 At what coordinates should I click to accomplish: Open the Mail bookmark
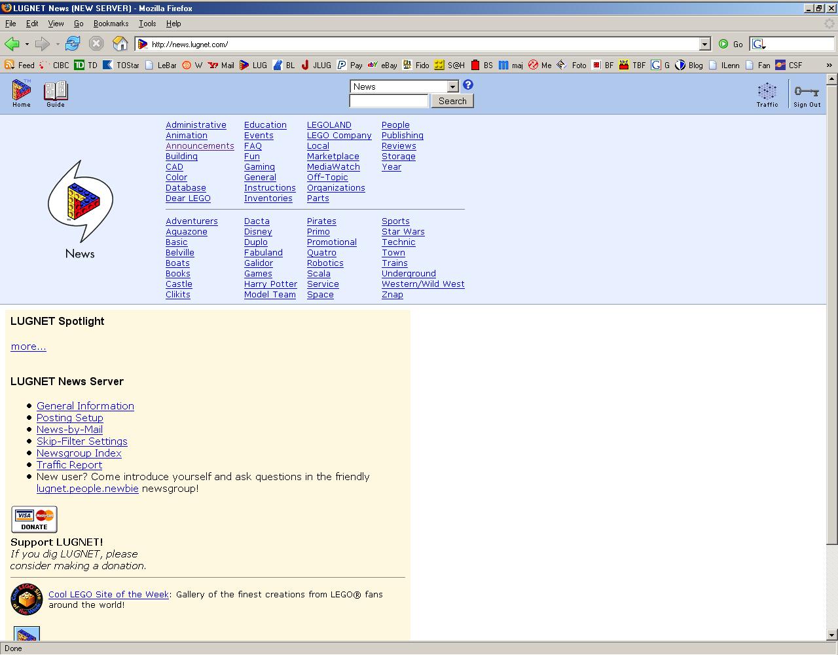click(221, 65)
